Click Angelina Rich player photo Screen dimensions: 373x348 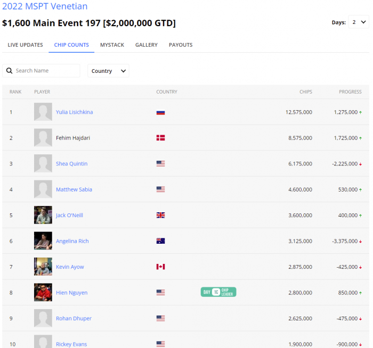(x=43, y=241)
